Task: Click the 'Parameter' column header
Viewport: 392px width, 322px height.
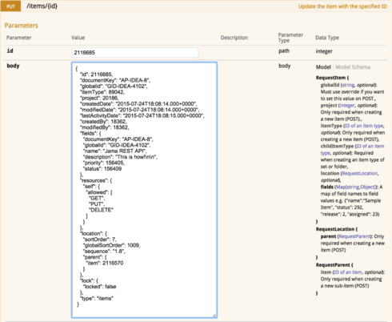Action: pyautogui.click(x=19, y=38)
